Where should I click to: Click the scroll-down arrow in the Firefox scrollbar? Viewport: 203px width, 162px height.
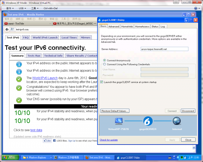coord(194,147)
